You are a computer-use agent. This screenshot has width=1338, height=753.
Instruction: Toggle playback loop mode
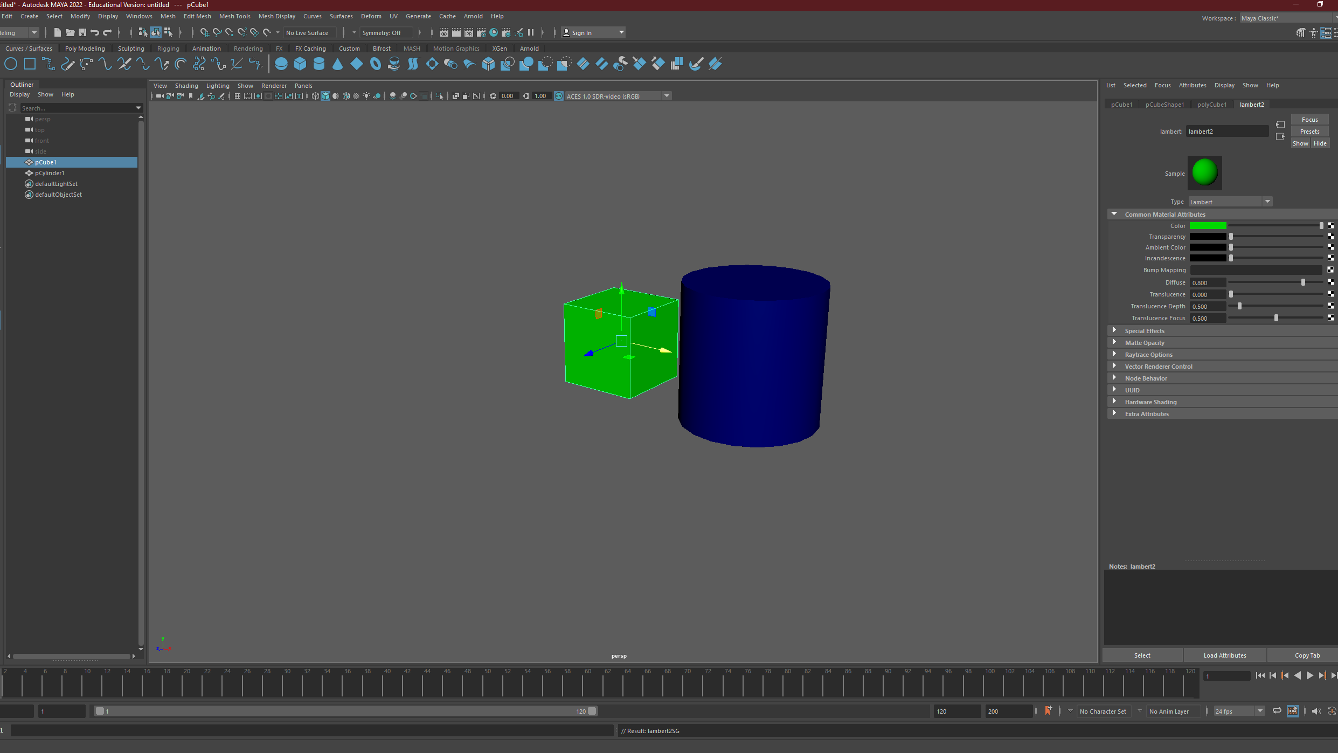tap(1277, 711)
